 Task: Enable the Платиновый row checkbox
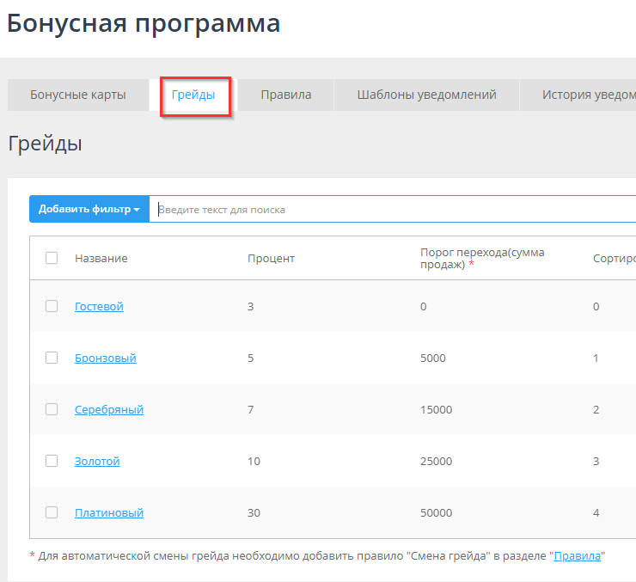(52, 512)
